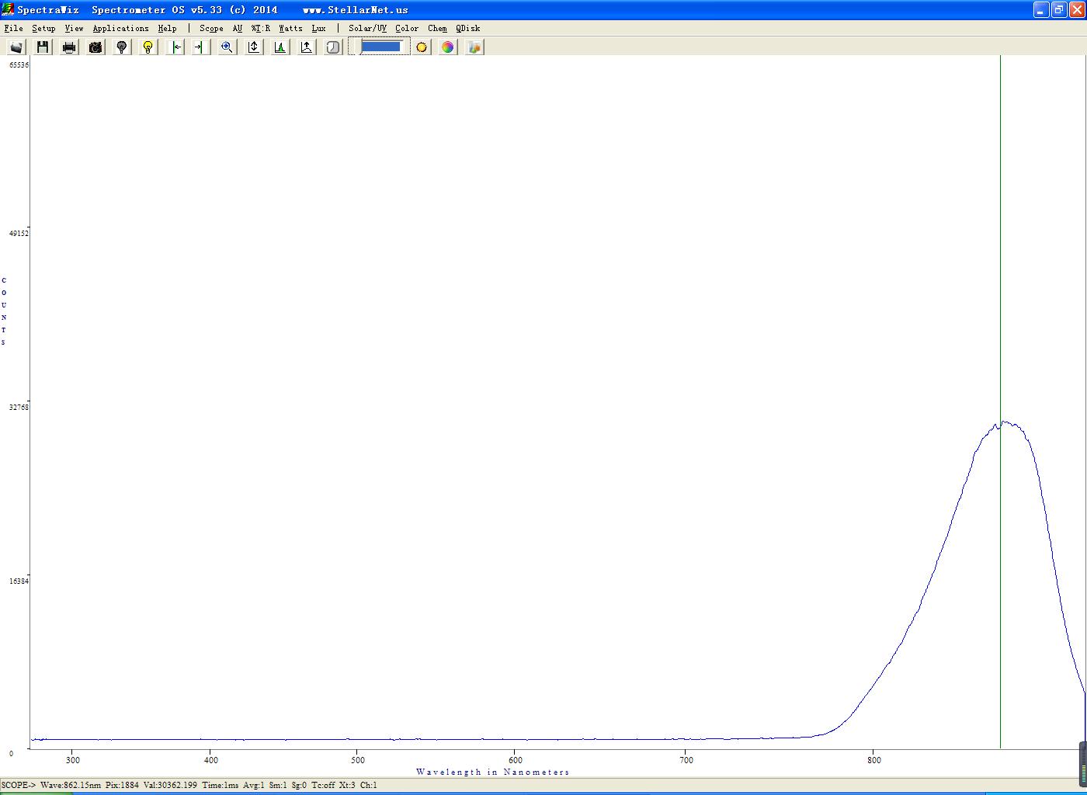Move cursor right with the right arrow icon
This screenshot has height=795, width=1087.
(200, 47)
